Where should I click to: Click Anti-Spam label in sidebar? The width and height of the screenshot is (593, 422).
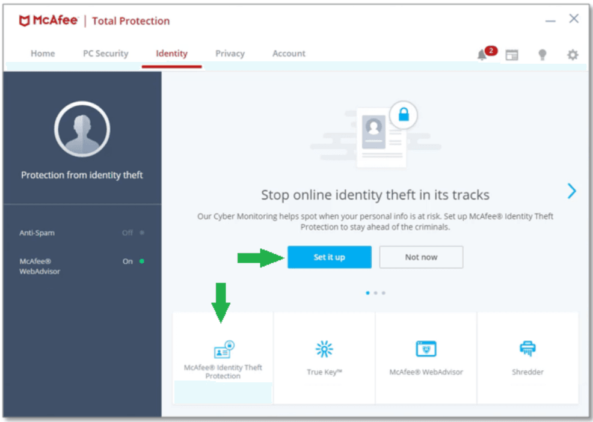coord(37,233)
